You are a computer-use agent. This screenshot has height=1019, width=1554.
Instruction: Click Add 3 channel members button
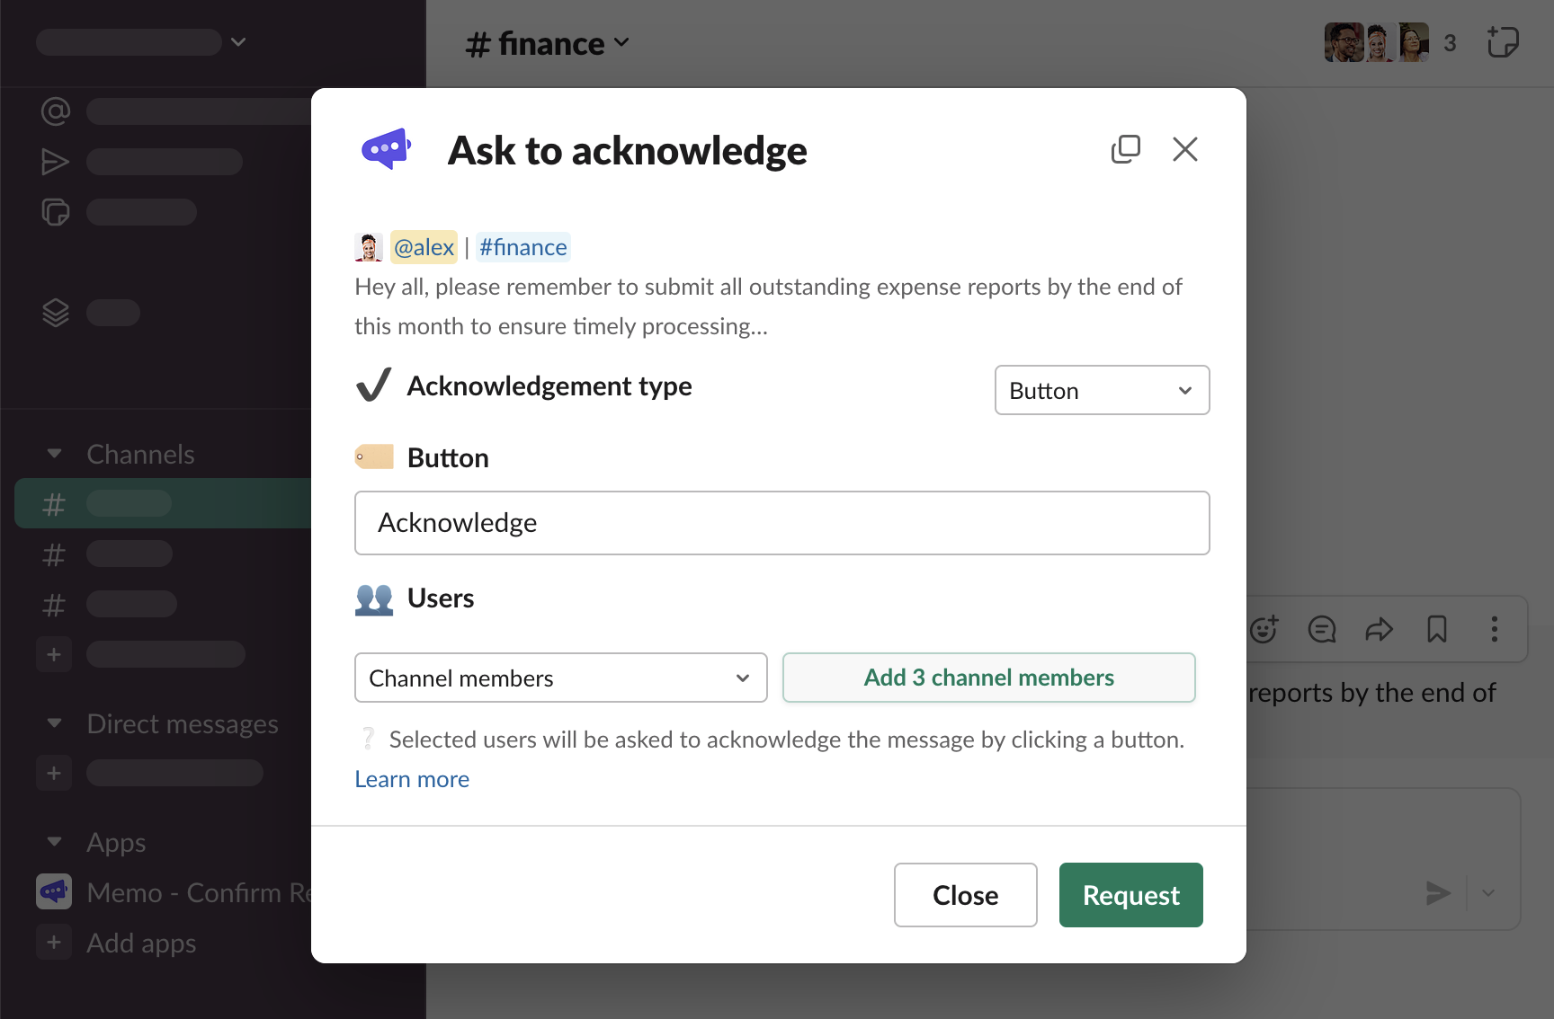[988, 678]
